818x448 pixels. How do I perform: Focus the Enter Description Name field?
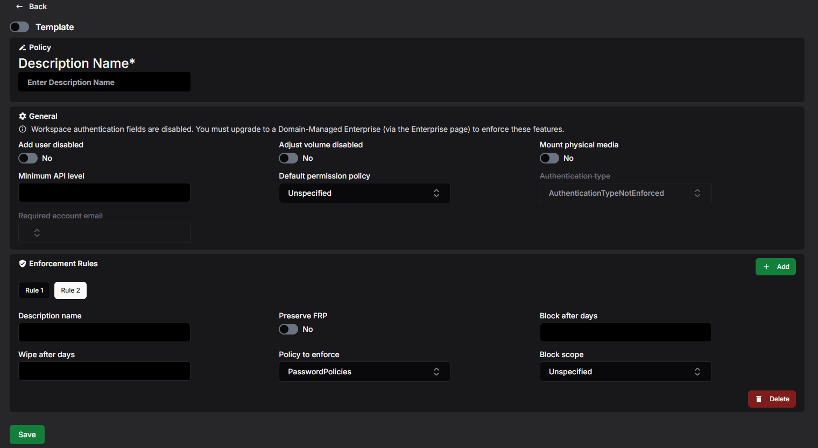point(104,82)
